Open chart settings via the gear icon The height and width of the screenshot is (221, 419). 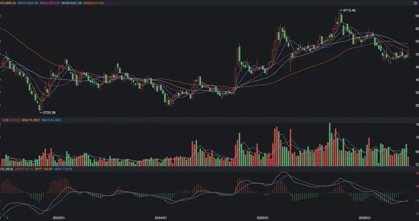pos(416,3)
